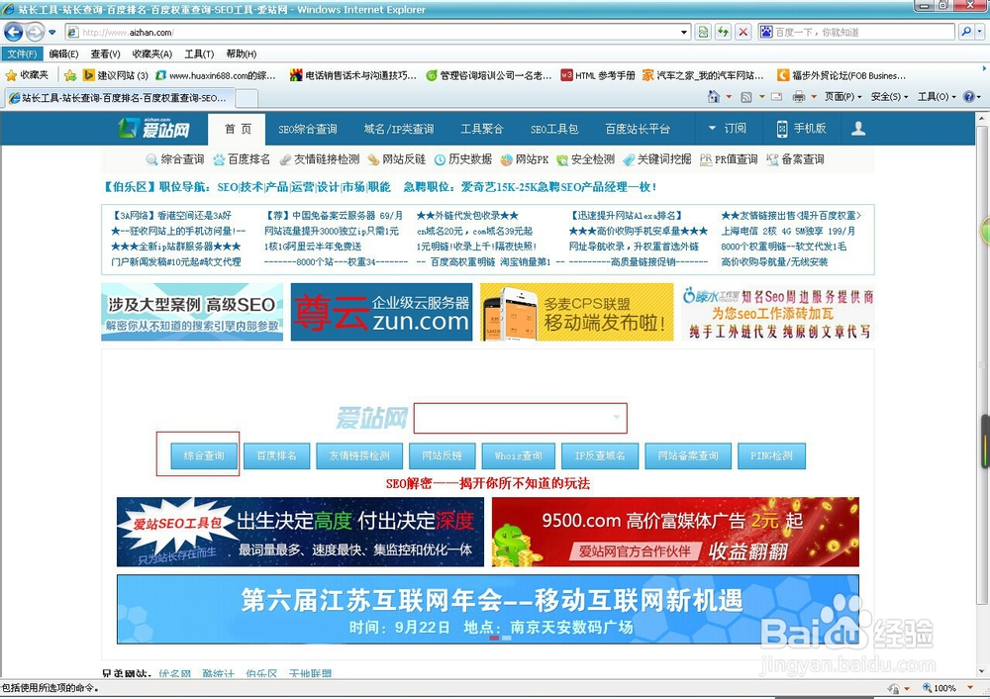Click the IE Back navigation button

click(x=13, y=32)
